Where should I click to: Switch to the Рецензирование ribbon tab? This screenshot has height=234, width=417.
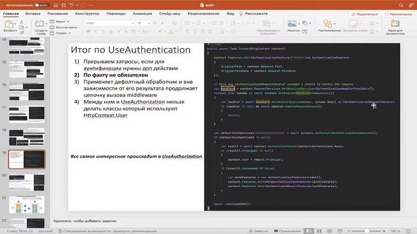(x=204, y=14)
